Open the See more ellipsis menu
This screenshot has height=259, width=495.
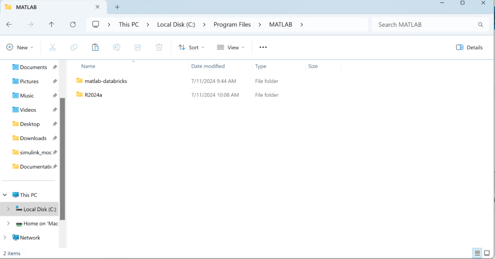(x=263, y=48)
